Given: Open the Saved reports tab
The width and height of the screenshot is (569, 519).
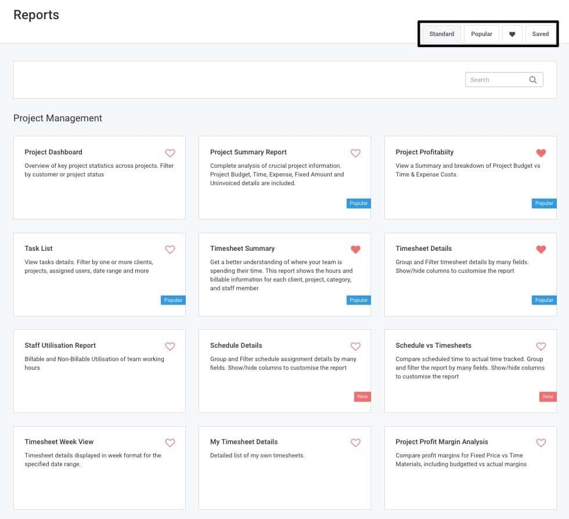Looking at the screenshot, I should coord(540,34).
